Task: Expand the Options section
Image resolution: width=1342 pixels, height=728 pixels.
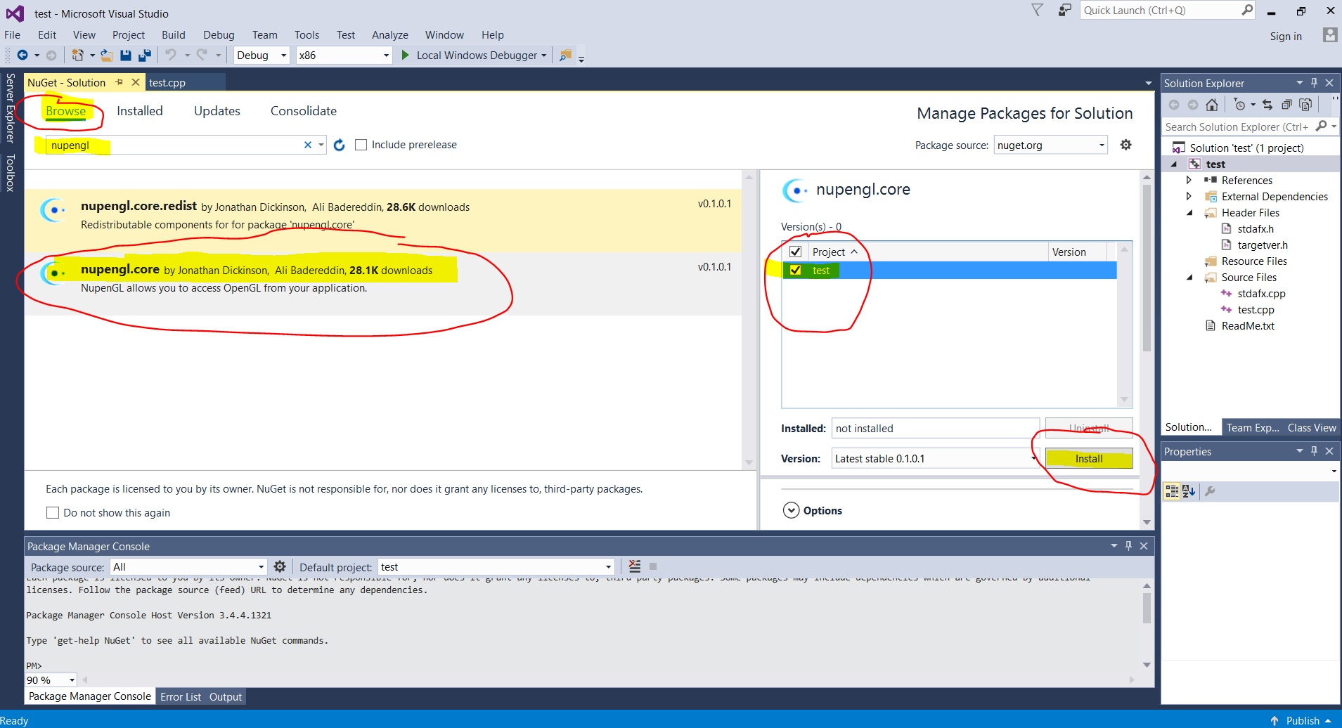Action: 792,510
